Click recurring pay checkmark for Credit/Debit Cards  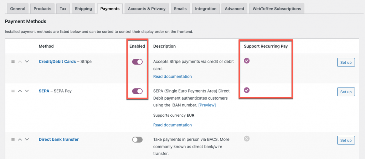[x=247, y=61]
